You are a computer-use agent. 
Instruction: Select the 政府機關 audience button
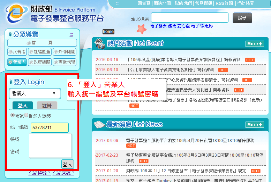pos(40,62)
